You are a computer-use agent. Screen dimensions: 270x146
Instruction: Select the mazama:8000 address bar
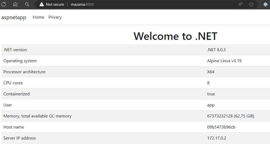click(82, 5)
